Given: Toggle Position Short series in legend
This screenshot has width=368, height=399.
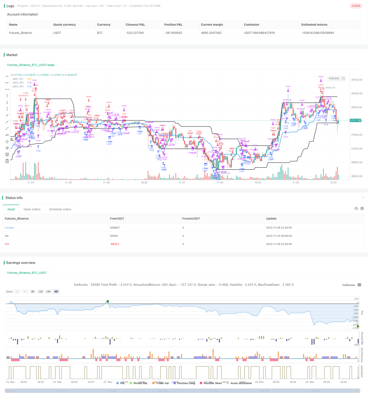Looking at the screenshot, I should (211, 383).
